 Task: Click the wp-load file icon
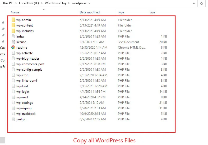13,86
